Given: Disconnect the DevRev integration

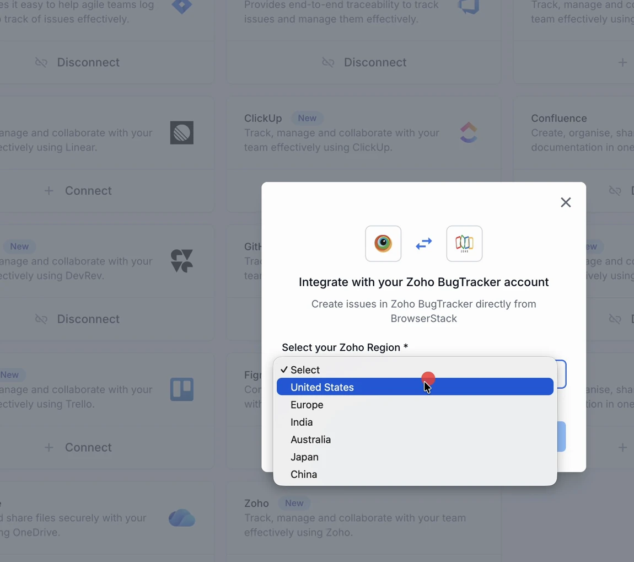Looking at the screenshot, I should click(x=78, y=319).
